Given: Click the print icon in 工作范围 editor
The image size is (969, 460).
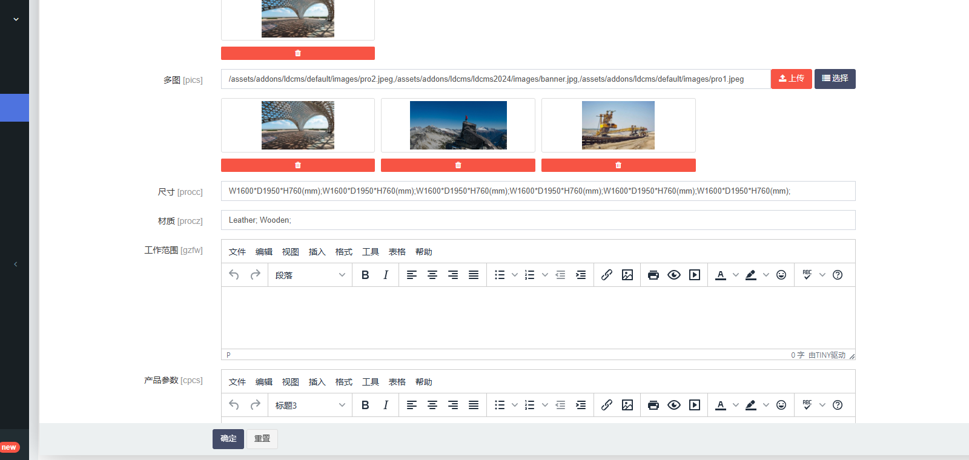Looking at the screenshot, I should pyautogui.click(x=653, y=275).
